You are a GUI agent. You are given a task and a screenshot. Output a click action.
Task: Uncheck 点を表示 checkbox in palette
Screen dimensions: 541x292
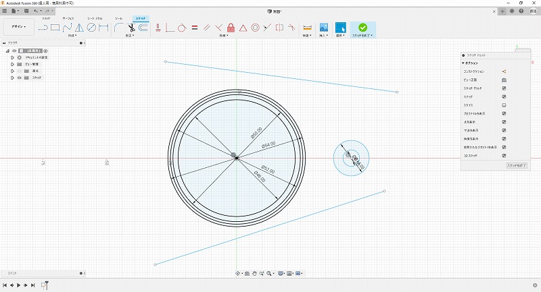[x=504, y=122]
